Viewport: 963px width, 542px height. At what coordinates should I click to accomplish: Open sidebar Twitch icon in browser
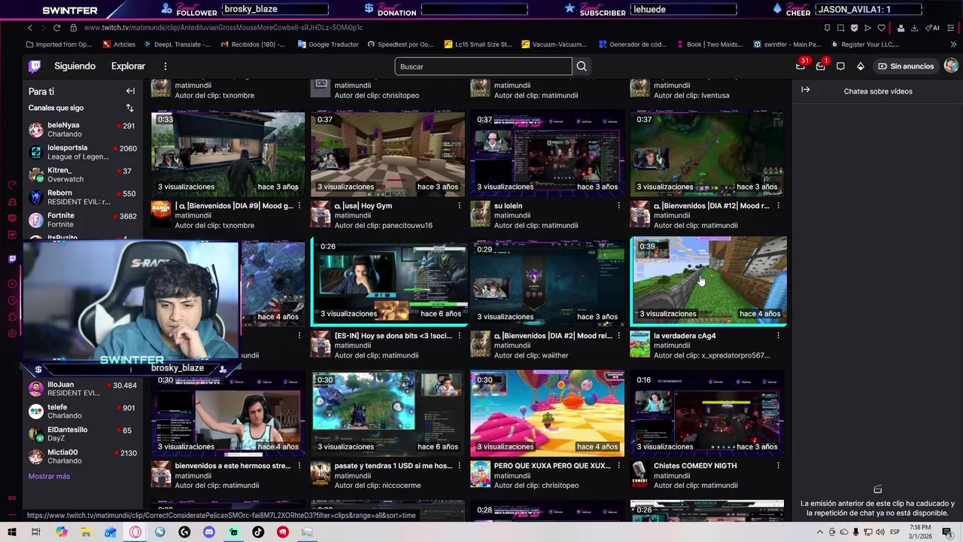[x=12, y=258]
